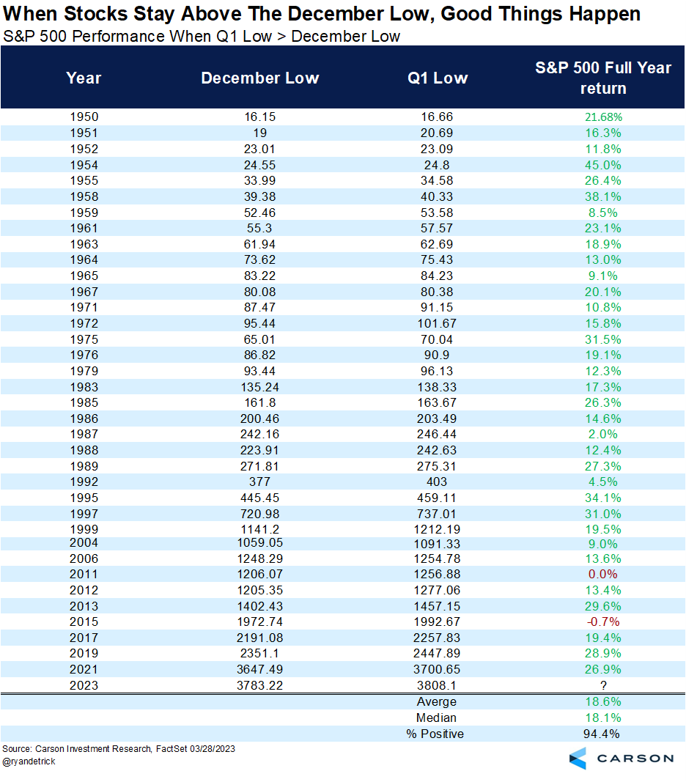Select the year cell '1986'
Image resolution: width=686 pixels, height=782 pixels.
click(84, 418)
